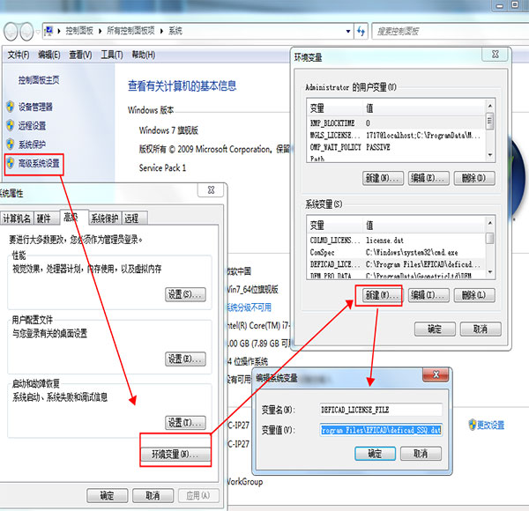Switch to the 计算机名 tab
Viewport: 529px width, 511px height.
(17, 218)
